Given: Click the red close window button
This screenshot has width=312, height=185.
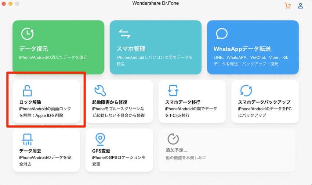Looking at the screenshot, I should click(4, 4).
